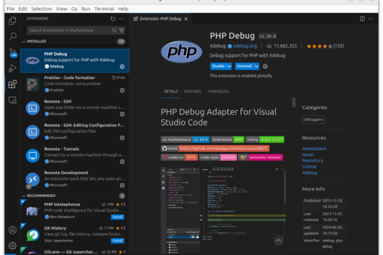Open the Terminal menu
Image resolution: width=383 pixels, height=255 pixels.
[x=104, y=9]
